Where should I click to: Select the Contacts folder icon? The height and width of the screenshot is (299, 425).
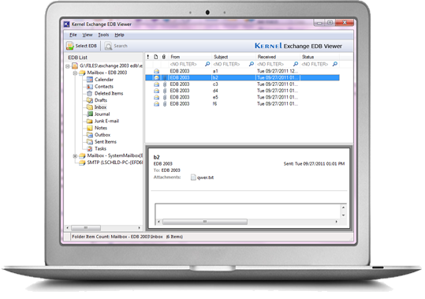click(90, 87)
